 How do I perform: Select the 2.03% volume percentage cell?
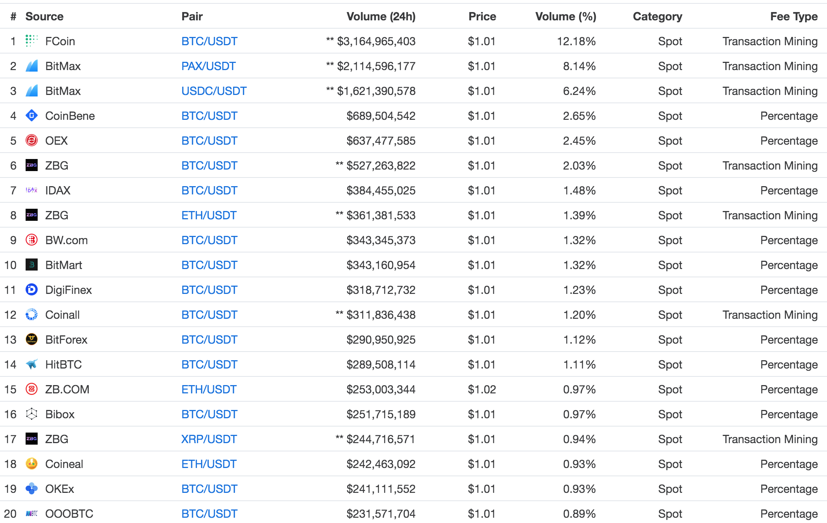tap(579, 165)
